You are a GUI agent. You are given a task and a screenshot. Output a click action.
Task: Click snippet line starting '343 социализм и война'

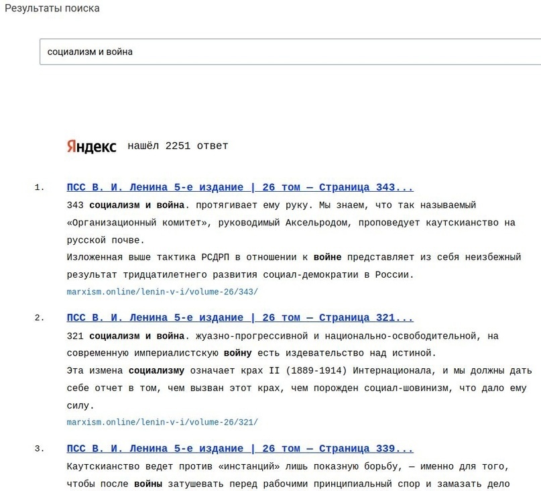click(272, 205)
